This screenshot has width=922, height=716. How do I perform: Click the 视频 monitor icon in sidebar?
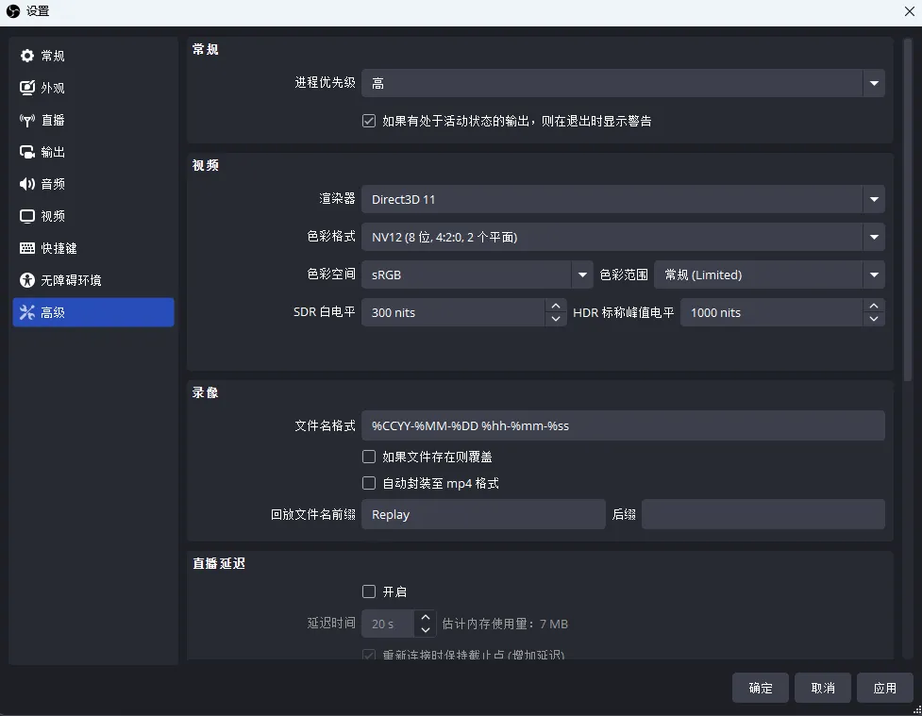(x=27, y=216)
